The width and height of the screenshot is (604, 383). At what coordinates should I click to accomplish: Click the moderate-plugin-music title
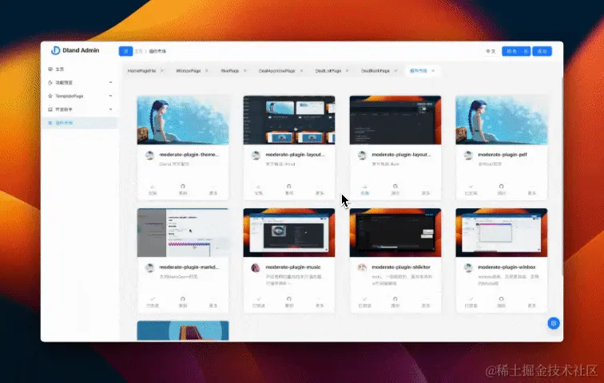coord(293,267)
